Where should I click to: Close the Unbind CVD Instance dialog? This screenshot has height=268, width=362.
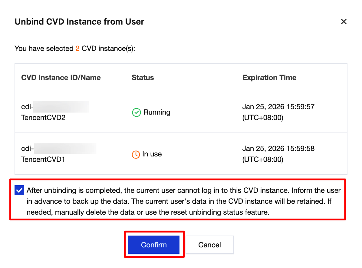pos(344,22)
